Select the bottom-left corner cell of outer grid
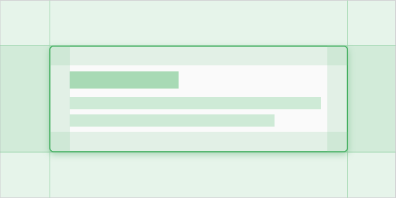 25,175
